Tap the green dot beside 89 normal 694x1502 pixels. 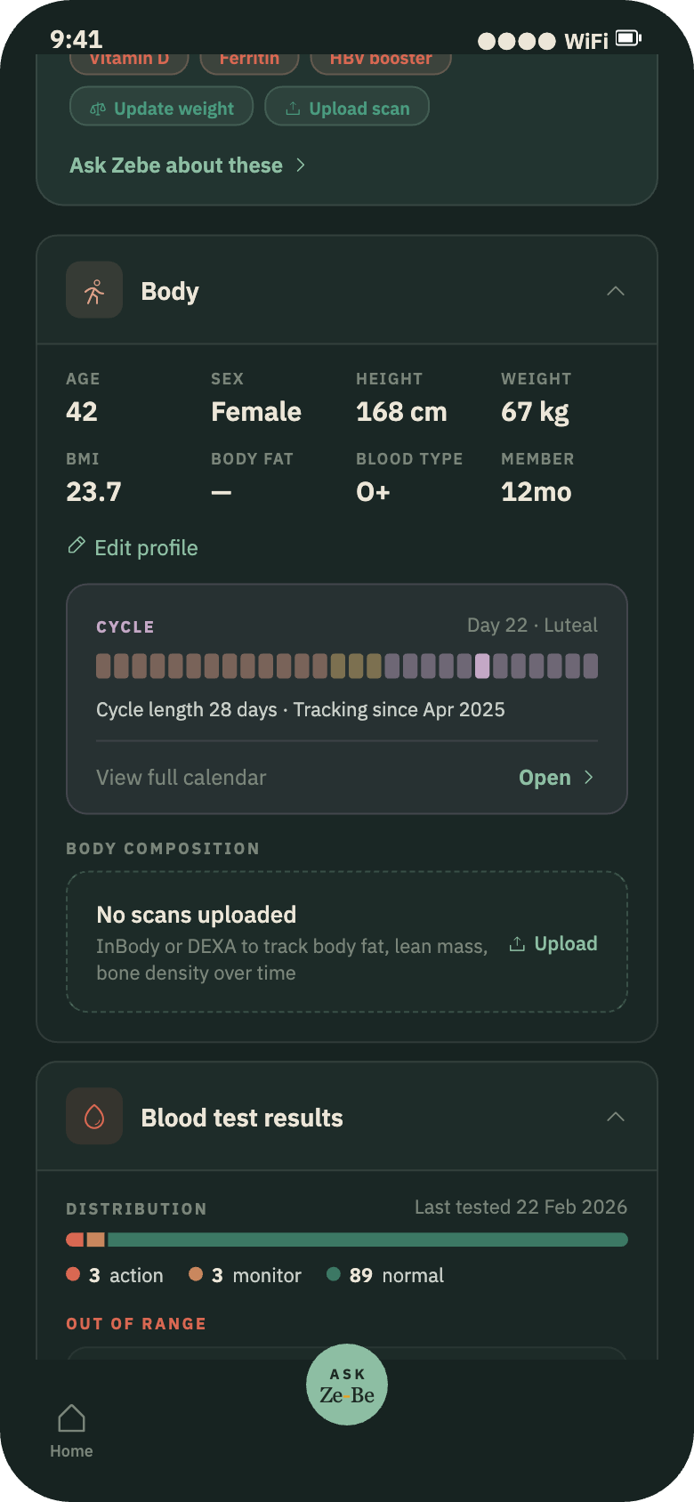(334, 1274)
